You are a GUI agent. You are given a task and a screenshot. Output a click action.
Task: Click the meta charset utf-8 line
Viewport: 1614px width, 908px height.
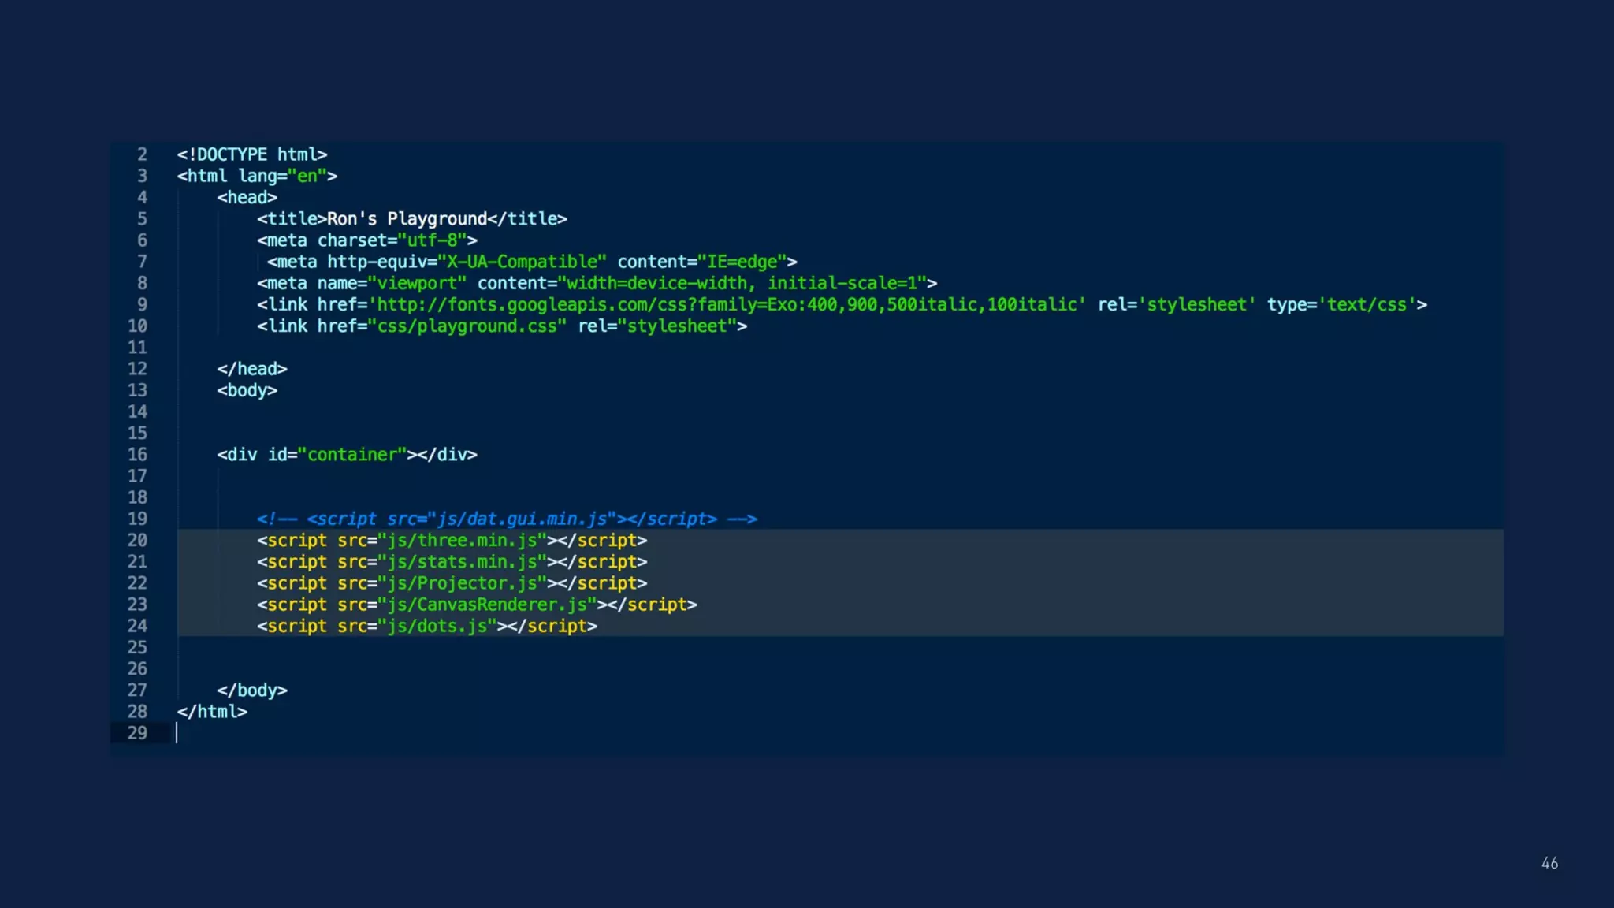click(x=367, y=240)
